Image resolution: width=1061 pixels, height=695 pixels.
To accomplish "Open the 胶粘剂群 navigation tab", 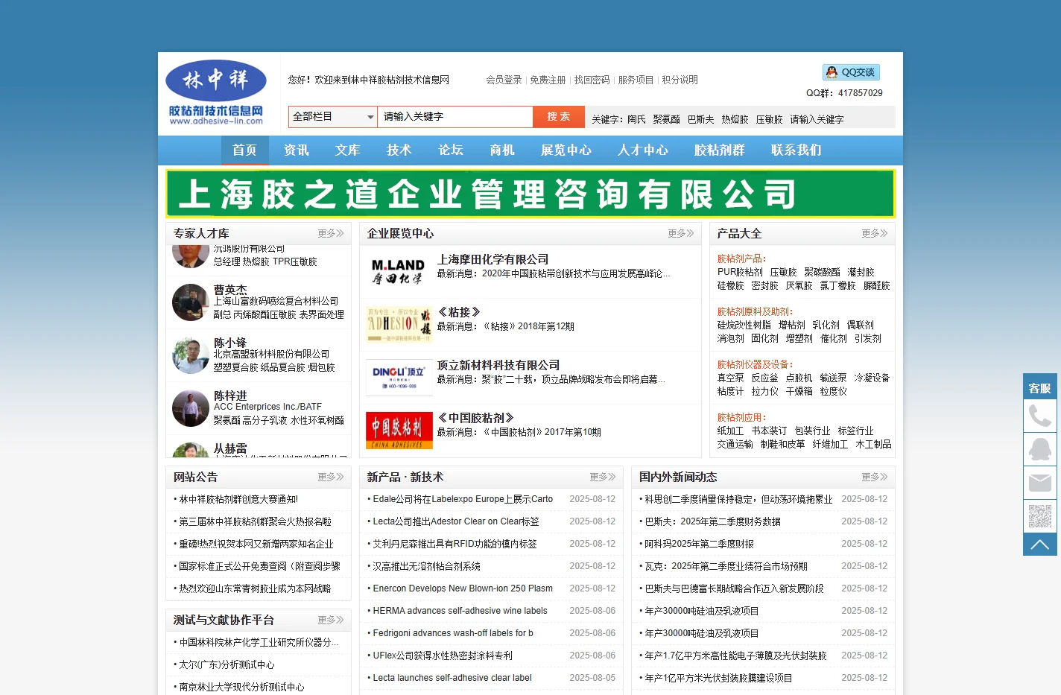I will 720,150.
